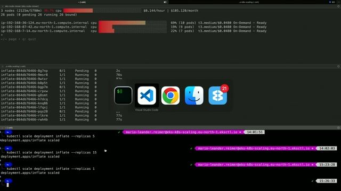Click the 15:23:28 timestamp segment
This screenshot has height=191, width=341.
point(327,164)
